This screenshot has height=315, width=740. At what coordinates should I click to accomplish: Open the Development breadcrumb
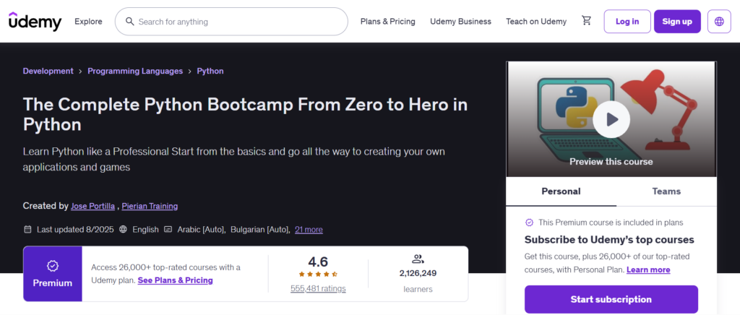(x=48, y=72)
